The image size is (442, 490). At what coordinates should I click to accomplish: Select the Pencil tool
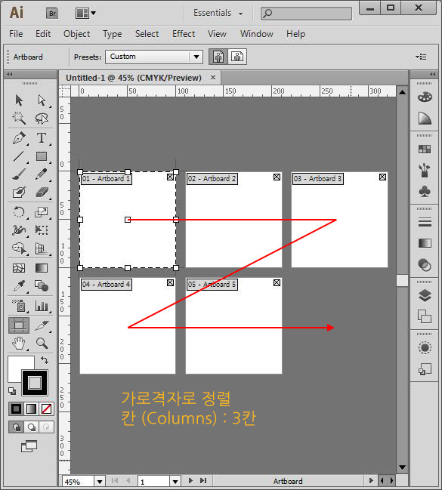tap(42, 174)
